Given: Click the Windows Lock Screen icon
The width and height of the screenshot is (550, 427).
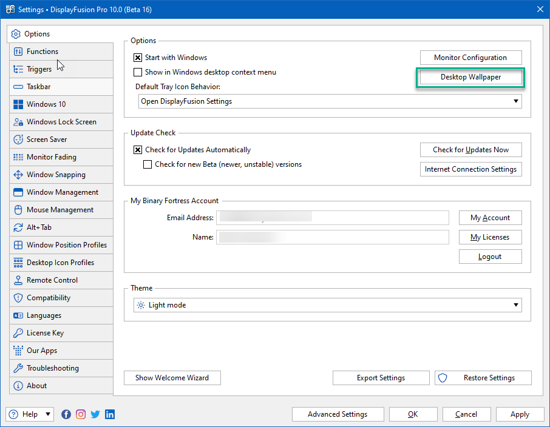Looking at the screenshot, I should (x=18, y=122).
